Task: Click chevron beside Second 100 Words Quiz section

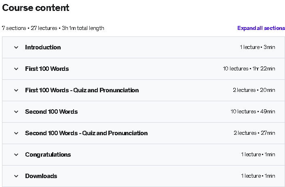Action: point(16,133)
